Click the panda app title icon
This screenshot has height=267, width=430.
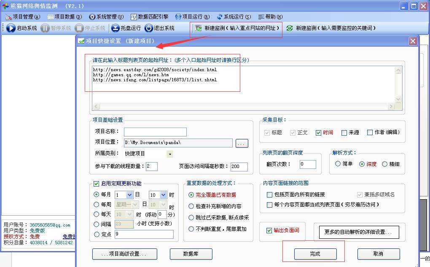tap(5, 6)
